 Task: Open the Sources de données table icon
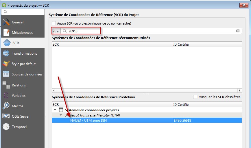coord(6,74)
